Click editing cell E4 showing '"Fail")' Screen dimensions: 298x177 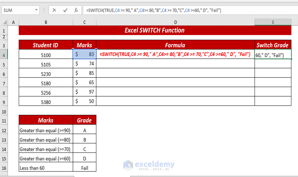pos(273,55)
